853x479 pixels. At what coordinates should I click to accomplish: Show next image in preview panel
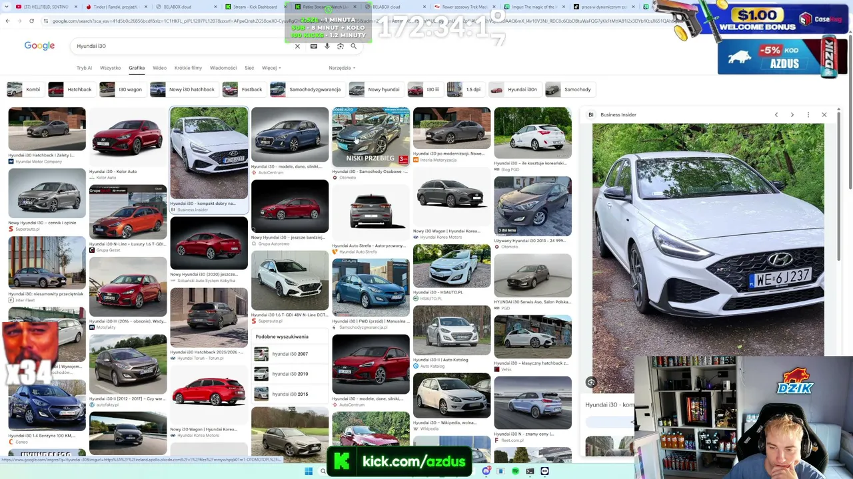tap(792, 114)
